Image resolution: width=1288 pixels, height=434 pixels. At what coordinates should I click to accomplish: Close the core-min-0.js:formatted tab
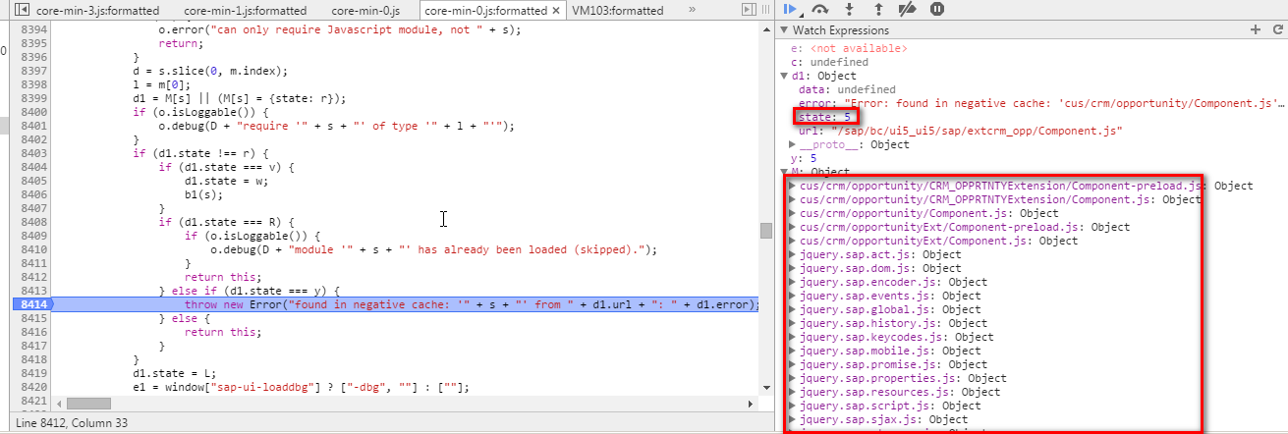coord(556,11)
